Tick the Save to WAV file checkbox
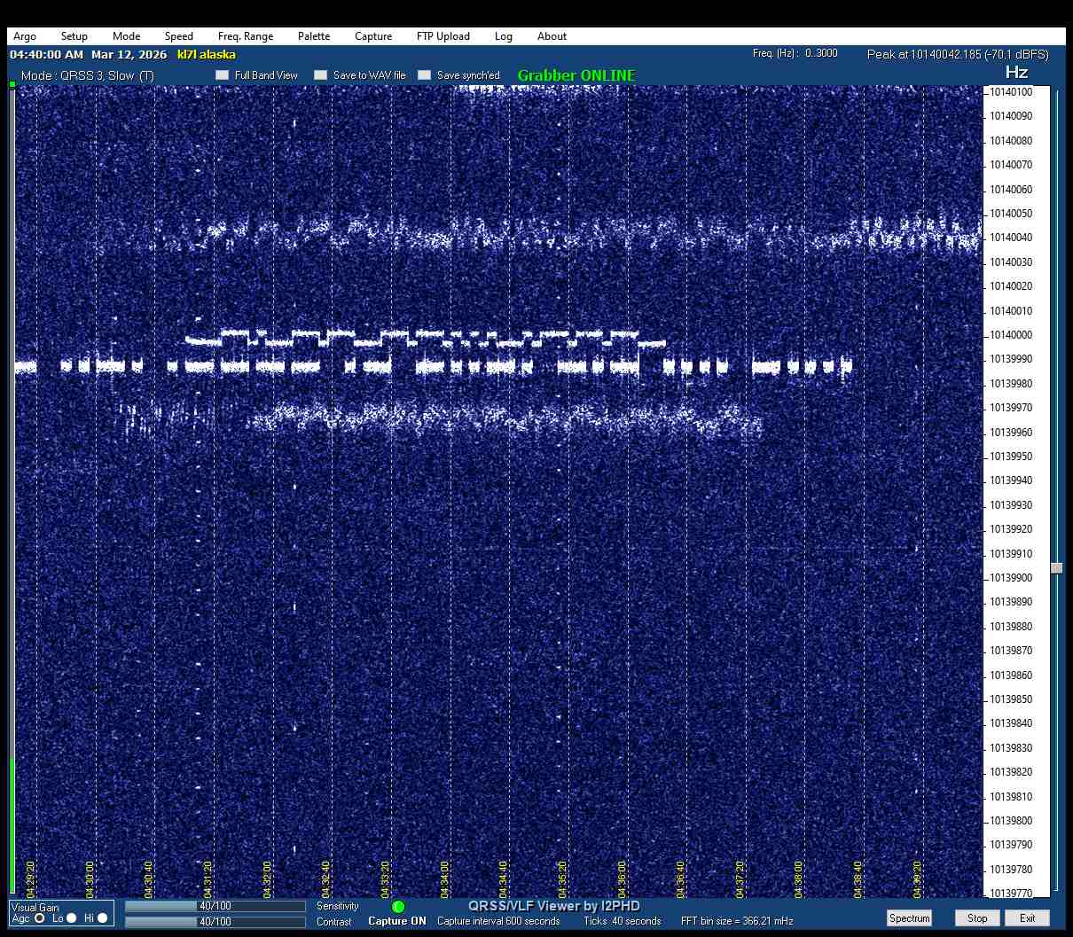This screenshot has height=937, width=1073. [x=321, y=75]
